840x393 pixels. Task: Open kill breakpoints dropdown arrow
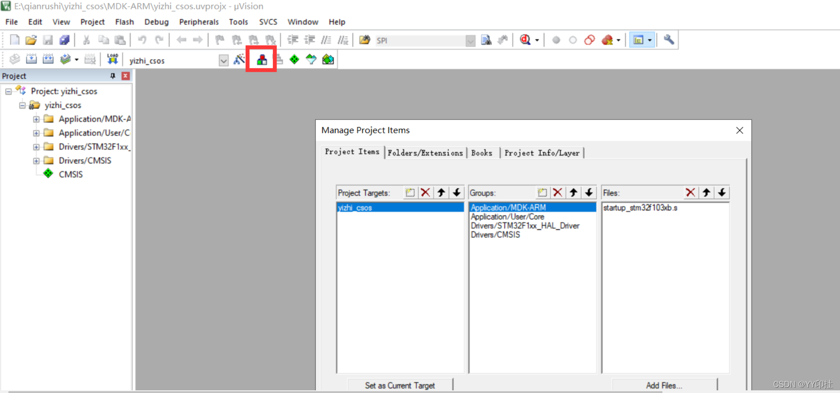click(618, 40)
